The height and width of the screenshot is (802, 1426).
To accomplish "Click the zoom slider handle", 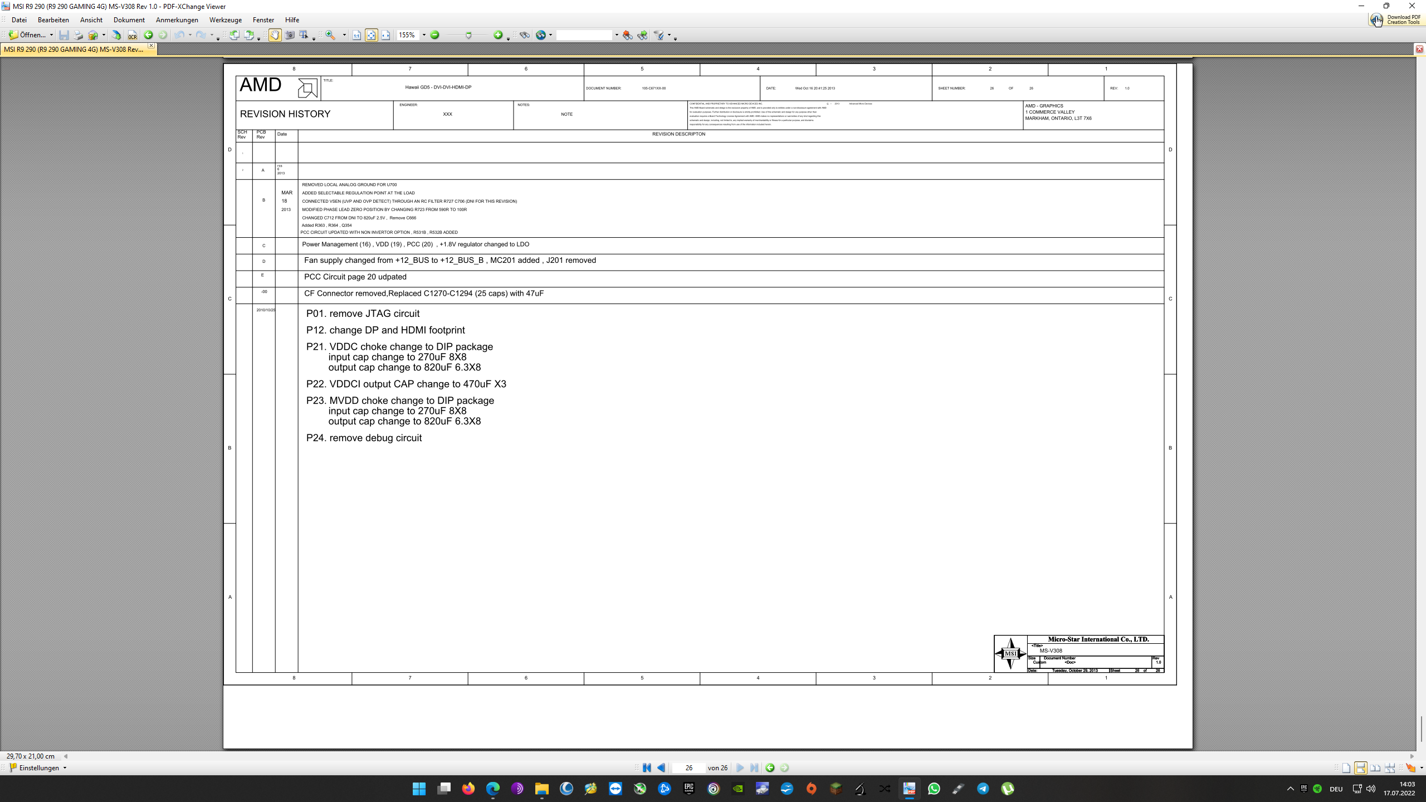I will click(x=468, y=35).
